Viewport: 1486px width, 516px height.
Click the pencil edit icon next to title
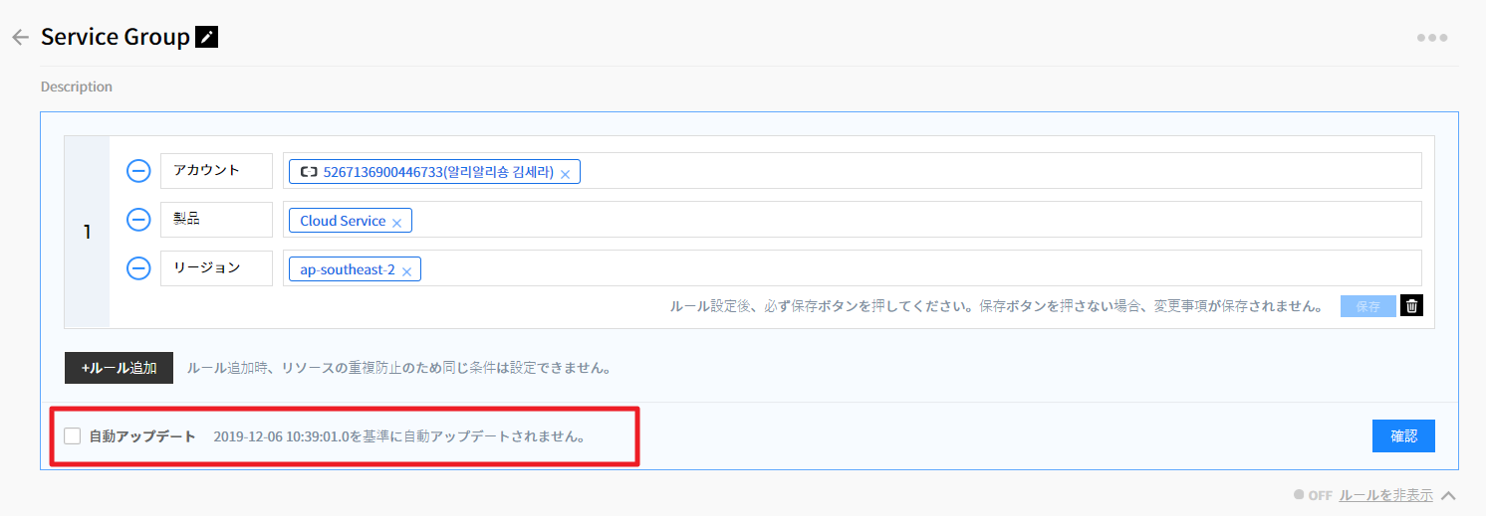[x=206, y=38]
